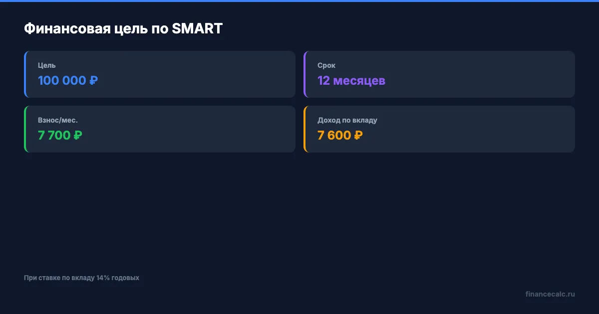Click the ruble sign after 100 000

pos(93,80)
